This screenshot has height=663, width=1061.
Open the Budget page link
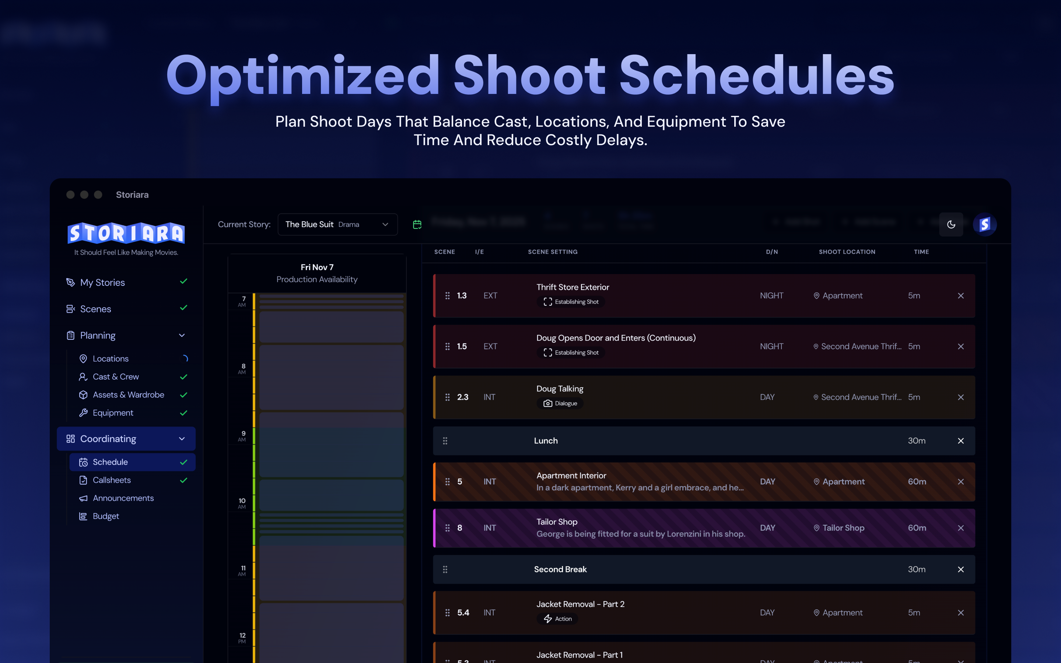click(x=106, y=516)
